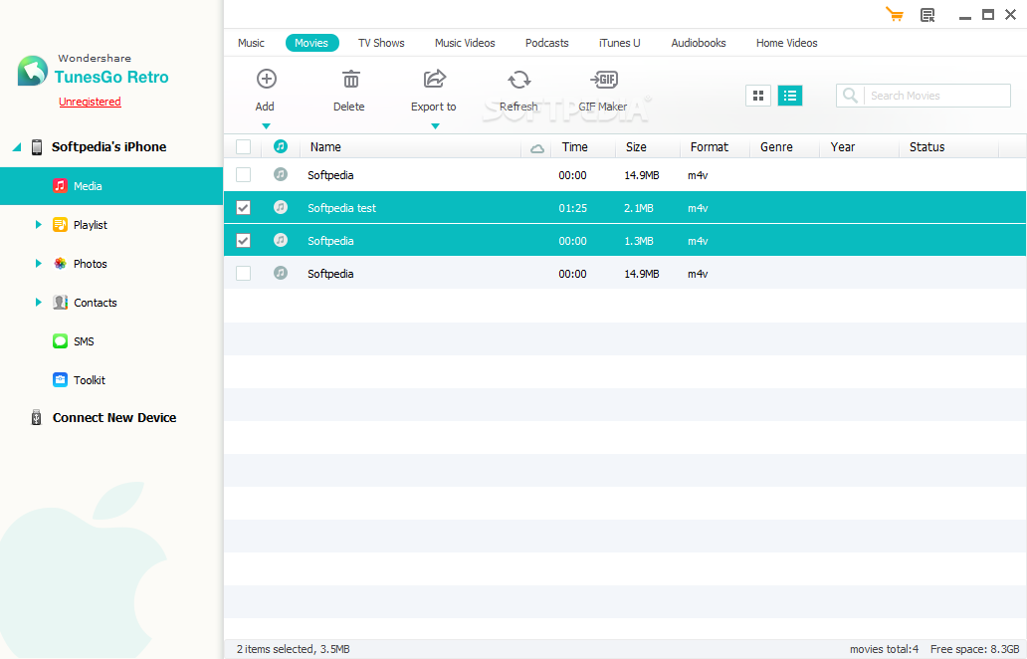Click the note icon in Softpedia test row
Screen dimensions: 1027x659
pyautogui.click(x=281, y=207)
